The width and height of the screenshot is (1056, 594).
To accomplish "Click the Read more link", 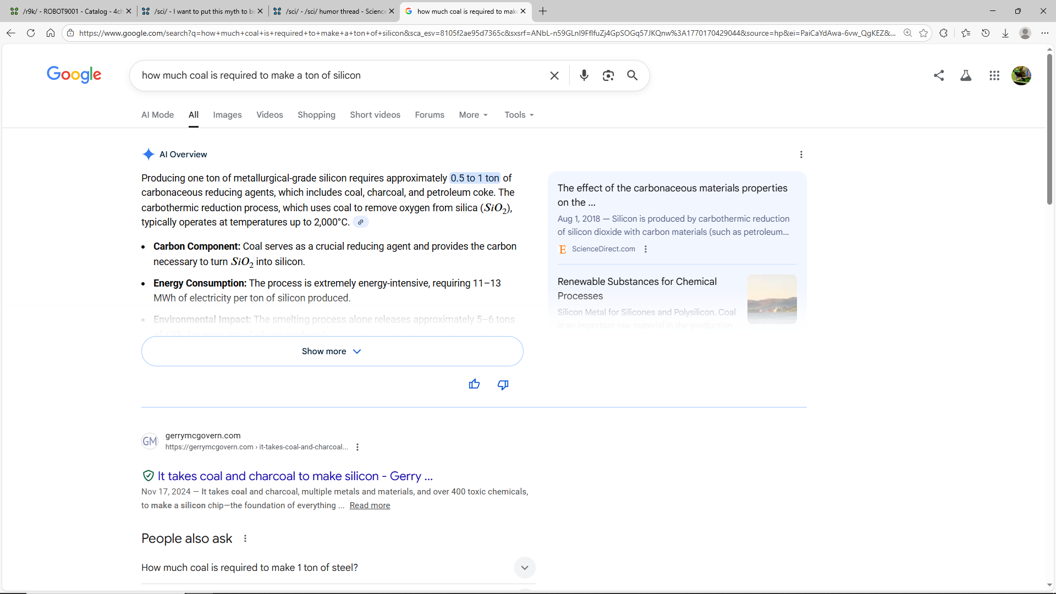I will click(x=370, y=505).
